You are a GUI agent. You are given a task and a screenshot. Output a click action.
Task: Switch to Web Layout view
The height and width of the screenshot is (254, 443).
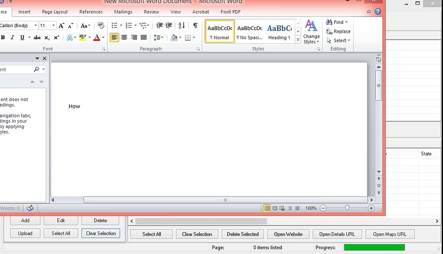pyautogui.click(x=282, y=208)
